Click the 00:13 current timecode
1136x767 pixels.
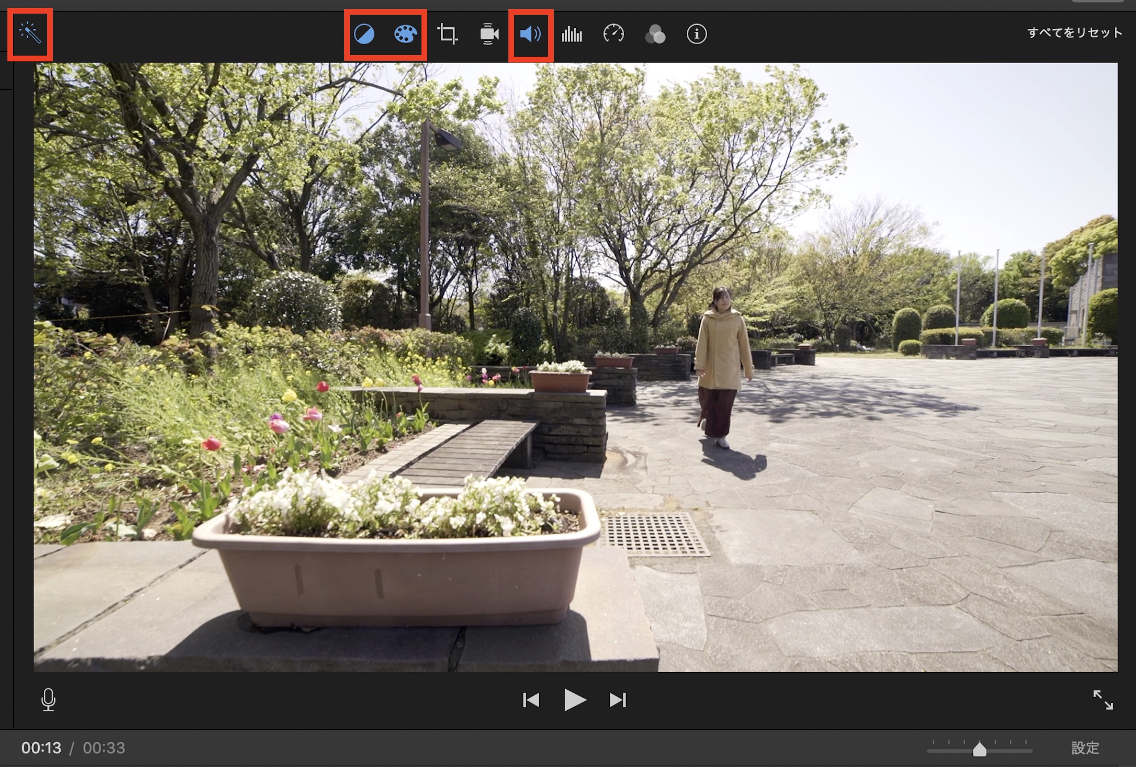(41, 748)
